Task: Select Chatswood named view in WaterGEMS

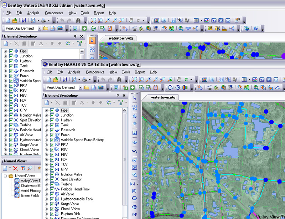Action: 31,186
